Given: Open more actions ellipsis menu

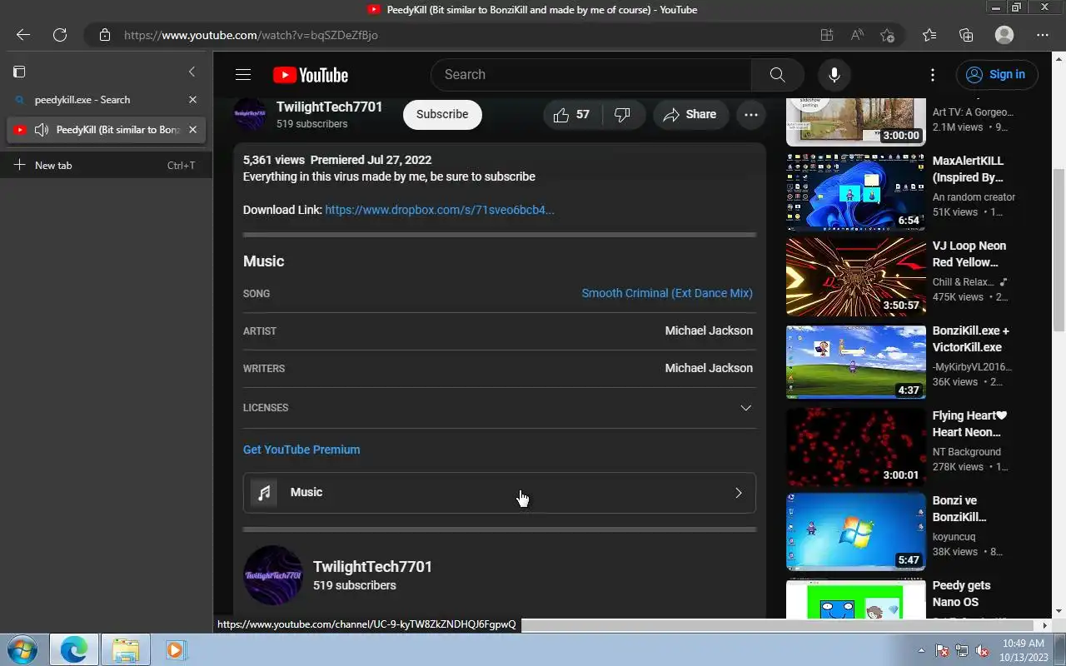Looking at the screenshot, I should point(751,115).
